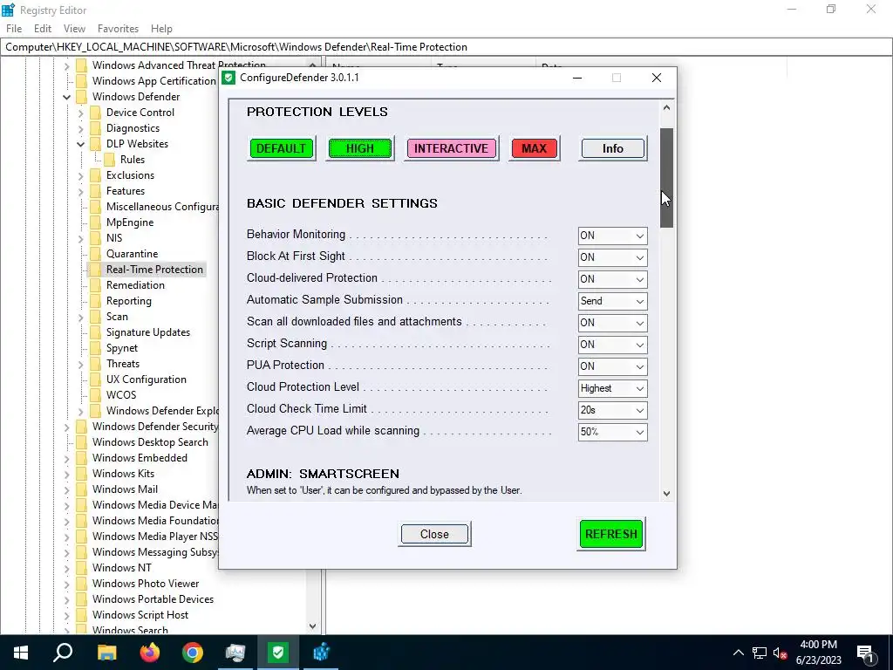The image size is (893, 670).
Task: Click the muted volume tray icon
Action: coord(781,653)
